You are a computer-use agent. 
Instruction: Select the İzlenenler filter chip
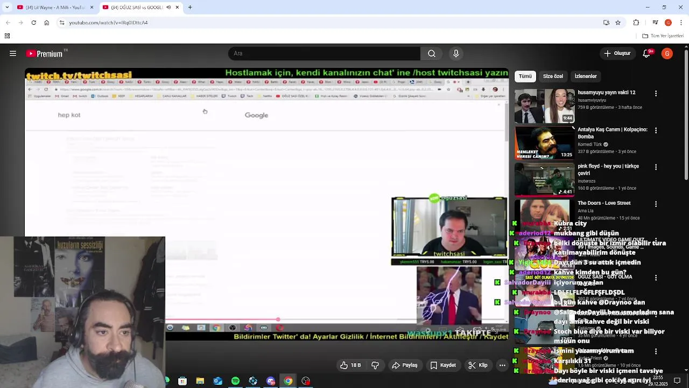(586, 76)
